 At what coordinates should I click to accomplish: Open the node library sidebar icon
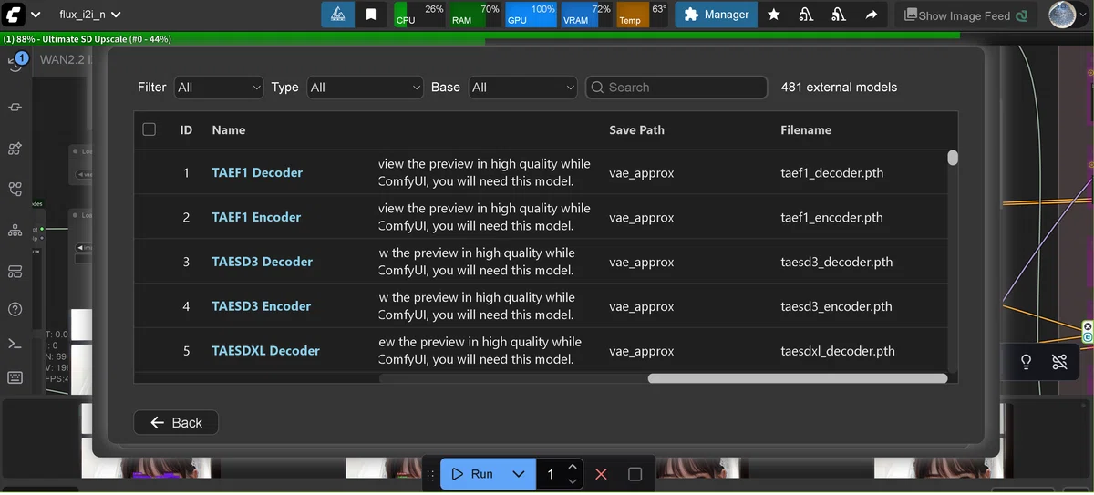coord(15,108)
